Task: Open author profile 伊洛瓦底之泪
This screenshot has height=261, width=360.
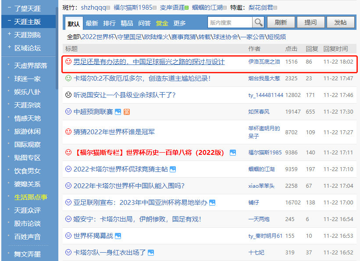Action: pyautogui.click(x=264, y=61)
